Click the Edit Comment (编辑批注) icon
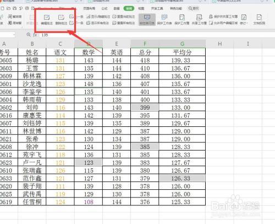275x224 pixels. pyautogui.click(x=47, y=18)
